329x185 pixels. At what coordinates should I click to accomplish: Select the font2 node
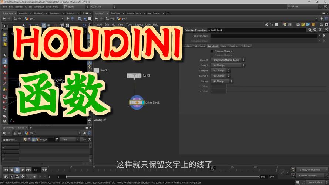pyautogui.click(x=134, y=75)
